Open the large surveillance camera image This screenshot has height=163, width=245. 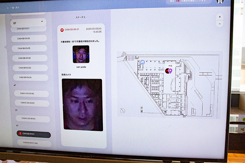(82, 104)
